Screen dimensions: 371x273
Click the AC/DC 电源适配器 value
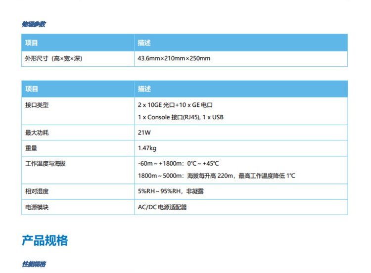coord(162,207)
